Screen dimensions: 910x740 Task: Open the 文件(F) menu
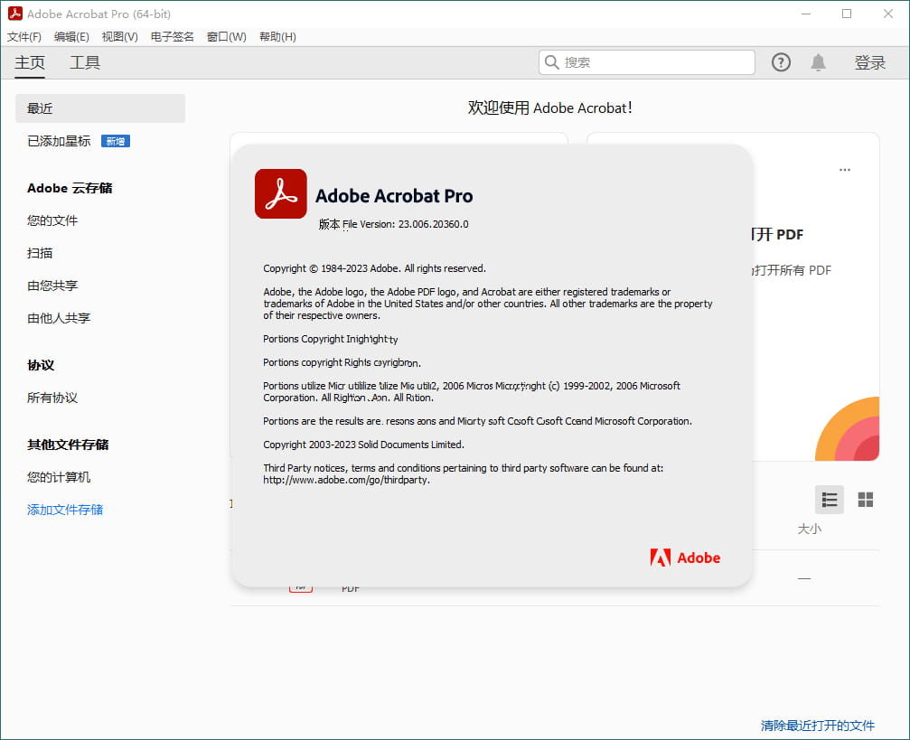tap(24, 37)
